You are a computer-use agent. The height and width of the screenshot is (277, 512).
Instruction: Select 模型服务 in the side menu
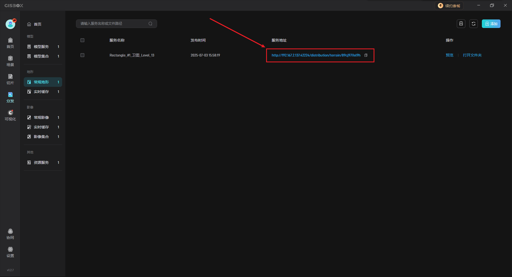click(x=41, y=47)
